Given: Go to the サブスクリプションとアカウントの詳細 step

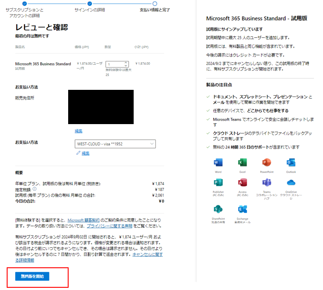Looking at the screenshot, I should click(x=25, y=4).
